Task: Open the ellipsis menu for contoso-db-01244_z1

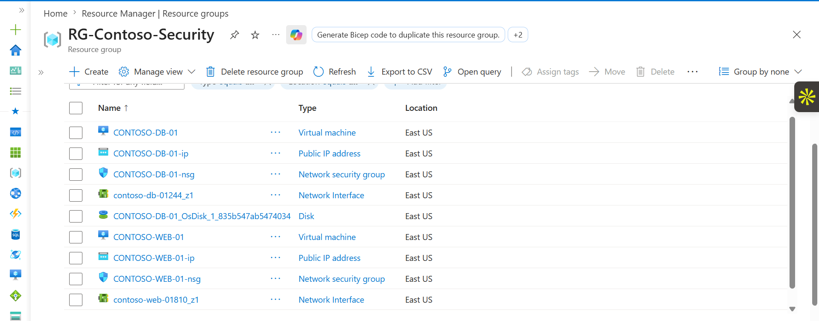Action: click(275, 195)
